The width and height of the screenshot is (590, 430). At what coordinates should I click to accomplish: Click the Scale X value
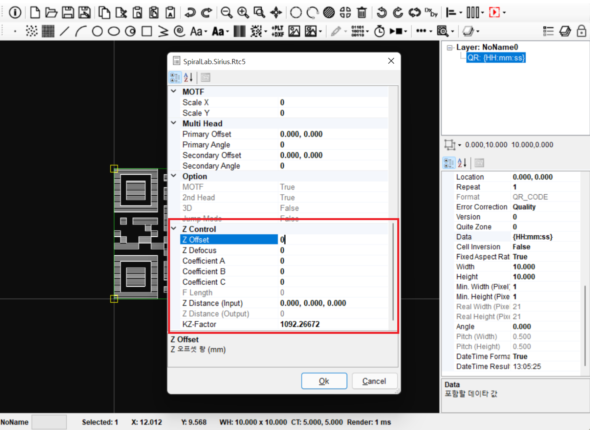[x=282, y=102]
